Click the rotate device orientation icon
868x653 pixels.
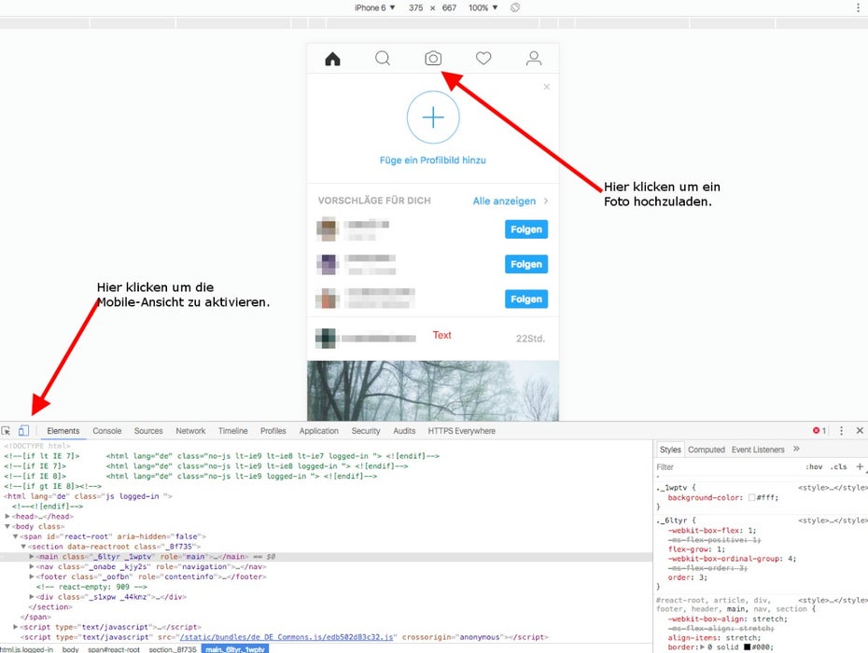(515, 7)
